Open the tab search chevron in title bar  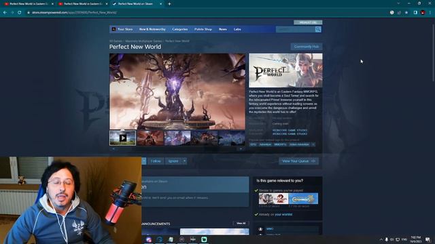[398, 3]
